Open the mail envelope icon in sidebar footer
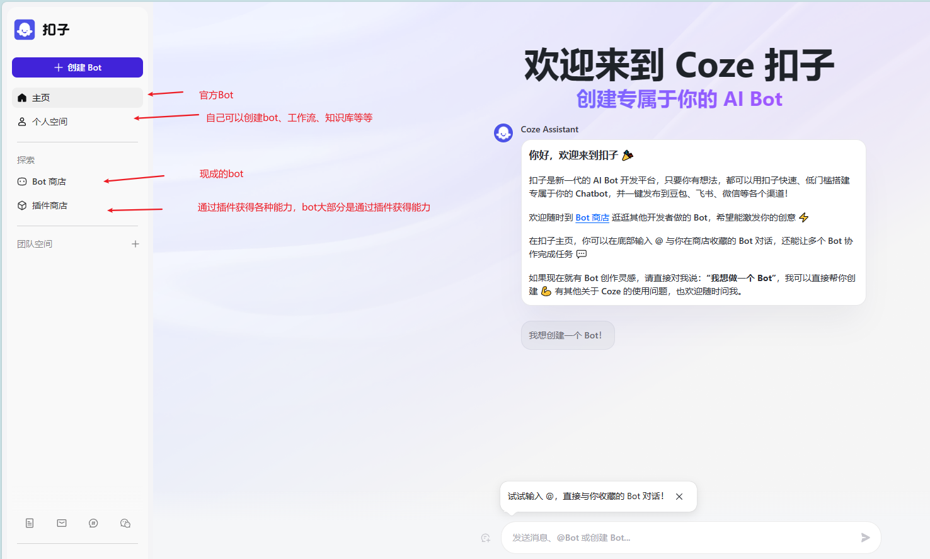 (62, 523)
